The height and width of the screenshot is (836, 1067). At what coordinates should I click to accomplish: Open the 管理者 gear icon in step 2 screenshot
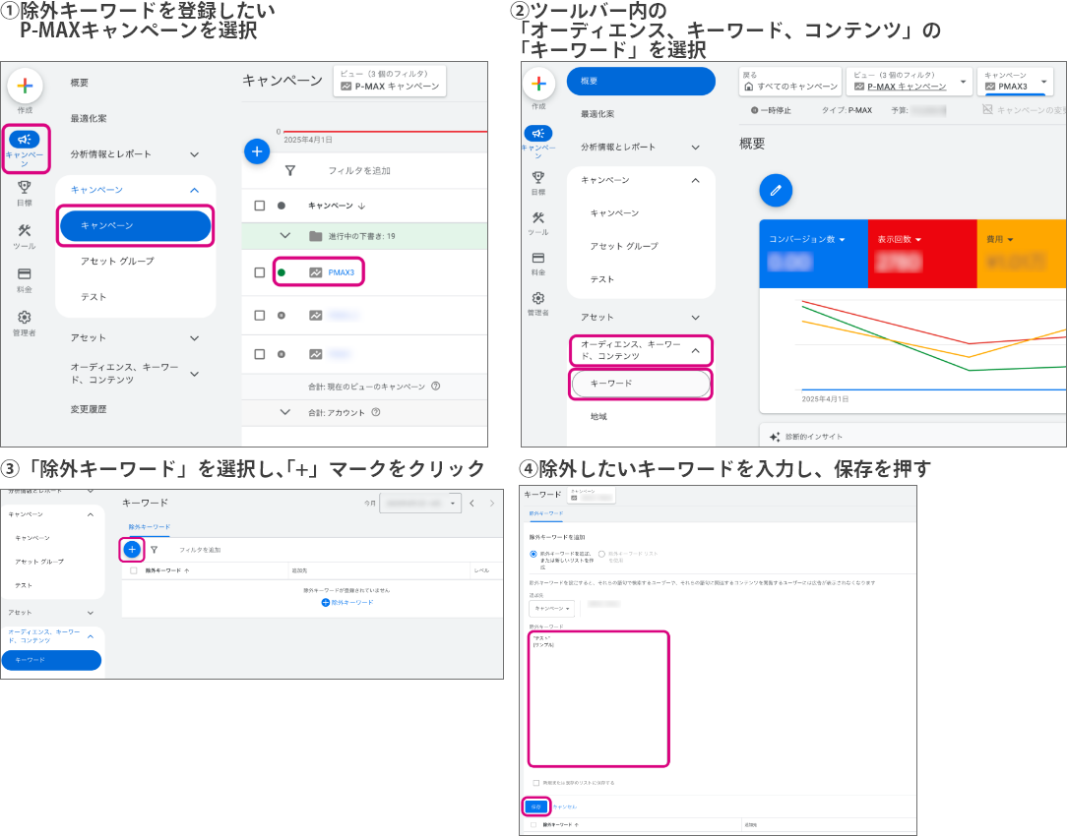coord(538,298)
